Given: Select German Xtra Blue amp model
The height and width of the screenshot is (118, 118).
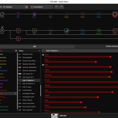Looking at the screenshot, I should coord(29,61).
